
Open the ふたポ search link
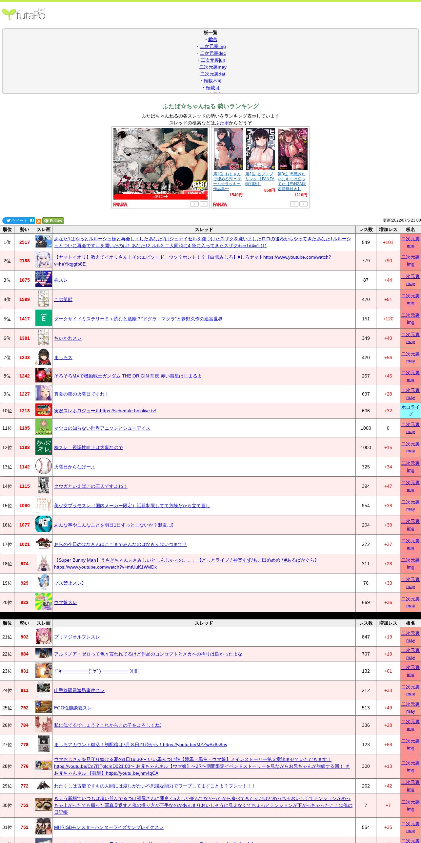click(x=222, y=123)
